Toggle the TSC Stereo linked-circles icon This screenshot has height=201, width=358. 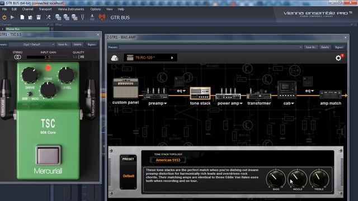(x=17, y=57)
